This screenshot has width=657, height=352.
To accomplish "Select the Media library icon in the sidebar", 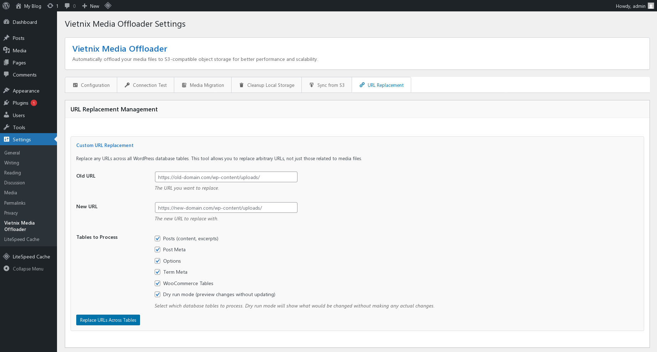I will [7, 50].
